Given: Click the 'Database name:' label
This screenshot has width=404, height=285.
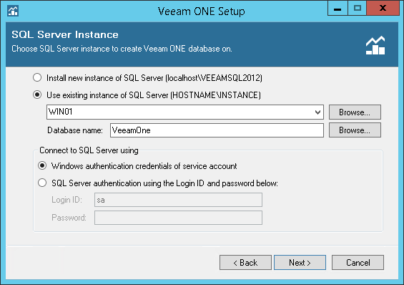Looking at the screenshot, I should click(75, 130).
